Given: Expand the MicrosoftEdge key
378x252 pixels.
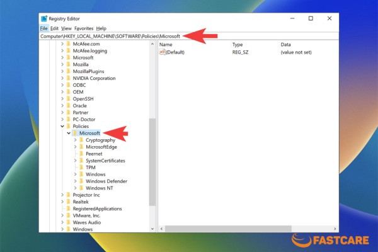Looking at the screenshot, I should [75, 147].
